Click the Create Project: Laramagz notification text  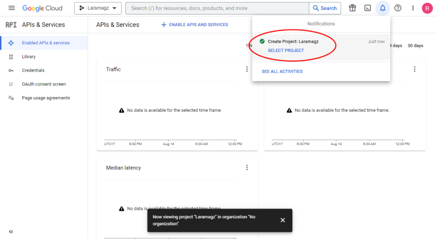[x=293, y=41]
